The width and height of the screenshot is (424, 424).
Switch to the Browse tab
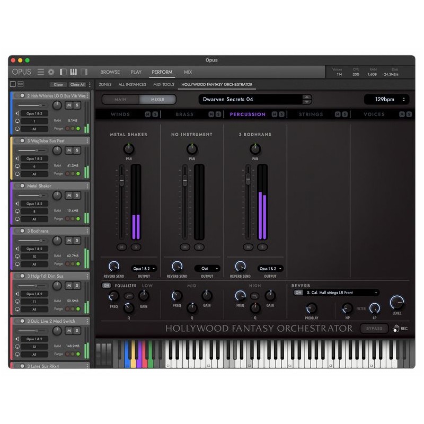pyautogui.click(x=110, y=72)
